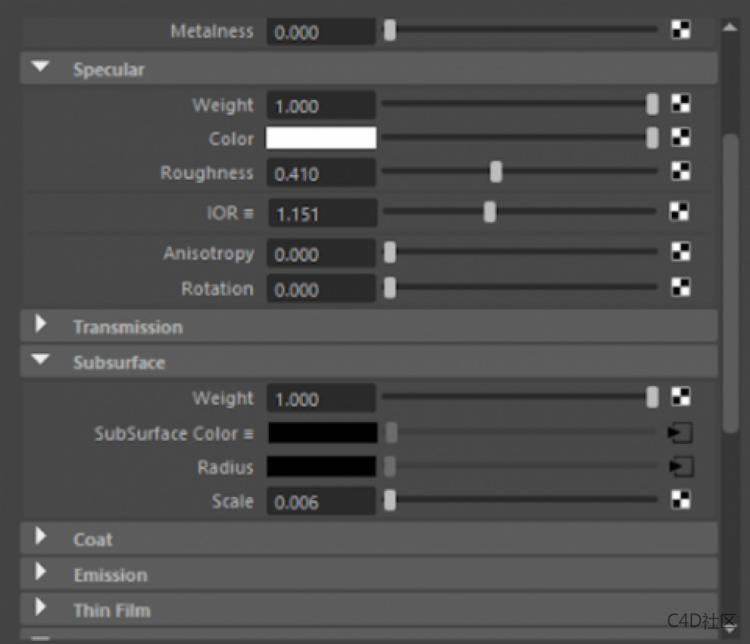Click the Specular Weight map checker icon
The height and width of the screenshot is (644, 750).
(681, 104)
